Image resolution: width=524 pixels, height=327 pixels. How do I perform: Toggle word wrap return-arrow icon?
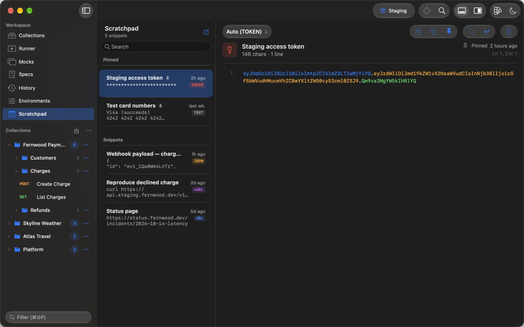[487, 32]
